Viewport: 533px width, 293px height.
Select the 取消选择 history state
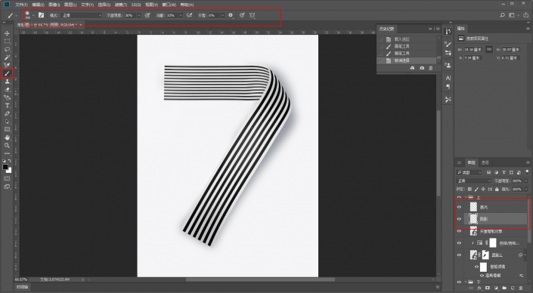(x=402, y=60)
